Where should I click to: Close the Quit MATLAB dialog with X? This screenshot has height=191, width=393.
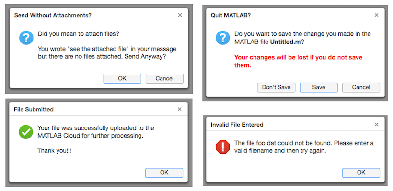coord(376,15)
